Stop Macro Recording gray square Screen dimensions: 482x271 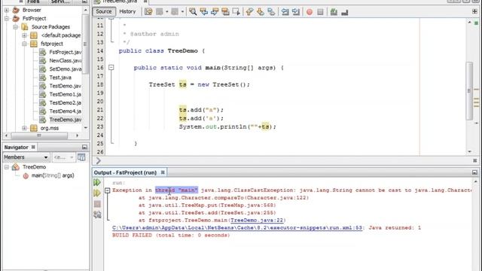(x=320, y=12)
